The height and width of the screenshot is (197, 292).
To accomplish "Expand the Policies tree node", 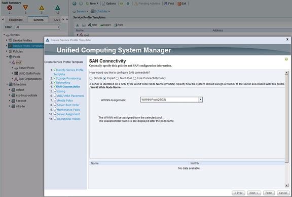I will pos(7,51).
